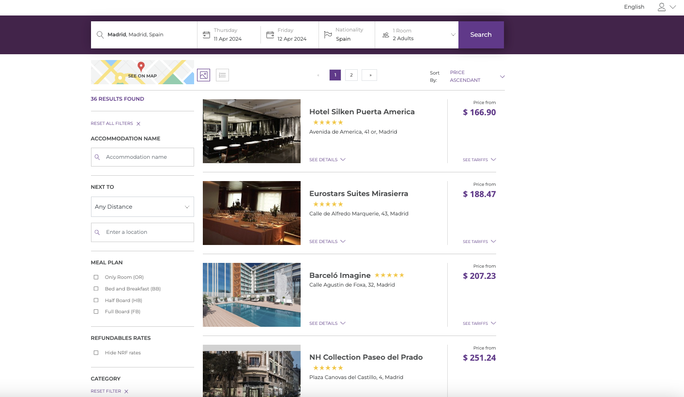Click the red map pin marker

(x=141, y=67)
